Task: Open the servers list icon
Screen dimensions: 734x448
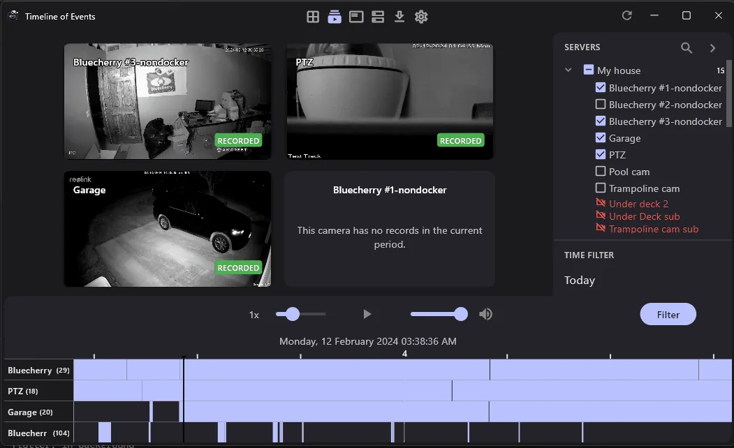Action: (x=378, y=17)
